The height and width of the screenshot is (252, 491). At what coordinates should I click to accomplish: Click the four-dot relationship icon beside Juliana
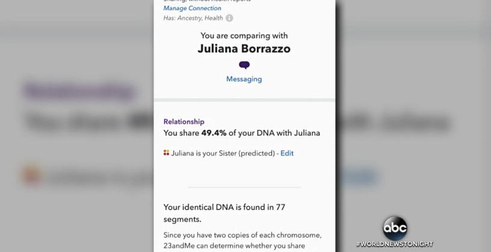[166, 153]
